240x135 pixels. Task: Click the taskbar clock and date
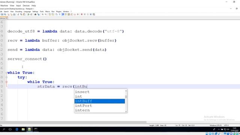(x=234, y=129)
